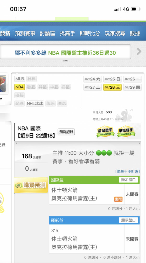Click the banner carousel pagination dots
The image size is (146, 263).
65,61
